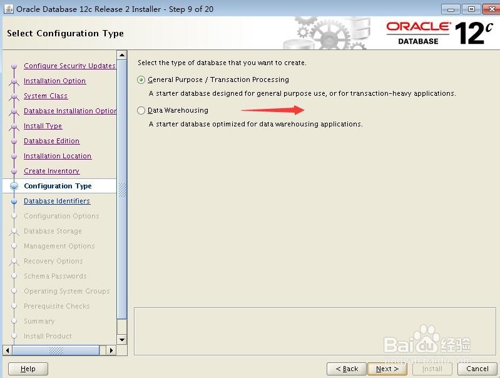
Task: Click the Configuration Type step bullet icon
Action: pos(14,186)
